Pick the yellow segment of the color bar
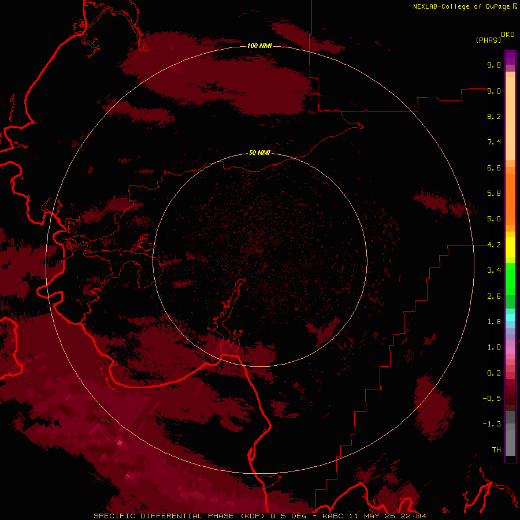The height and width of the screenshot is (520, 520). [510, 247]
